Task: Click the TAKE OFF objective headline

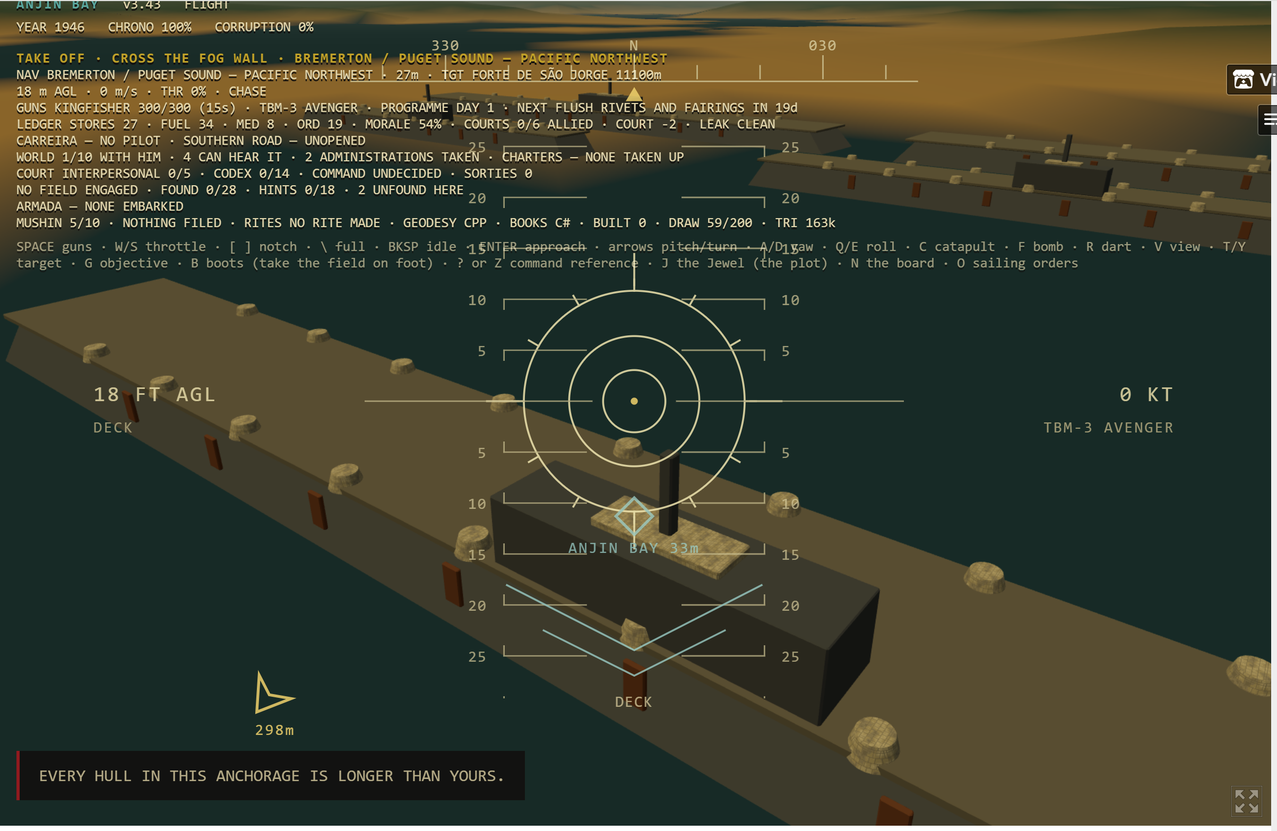Action: coord(342,58)
